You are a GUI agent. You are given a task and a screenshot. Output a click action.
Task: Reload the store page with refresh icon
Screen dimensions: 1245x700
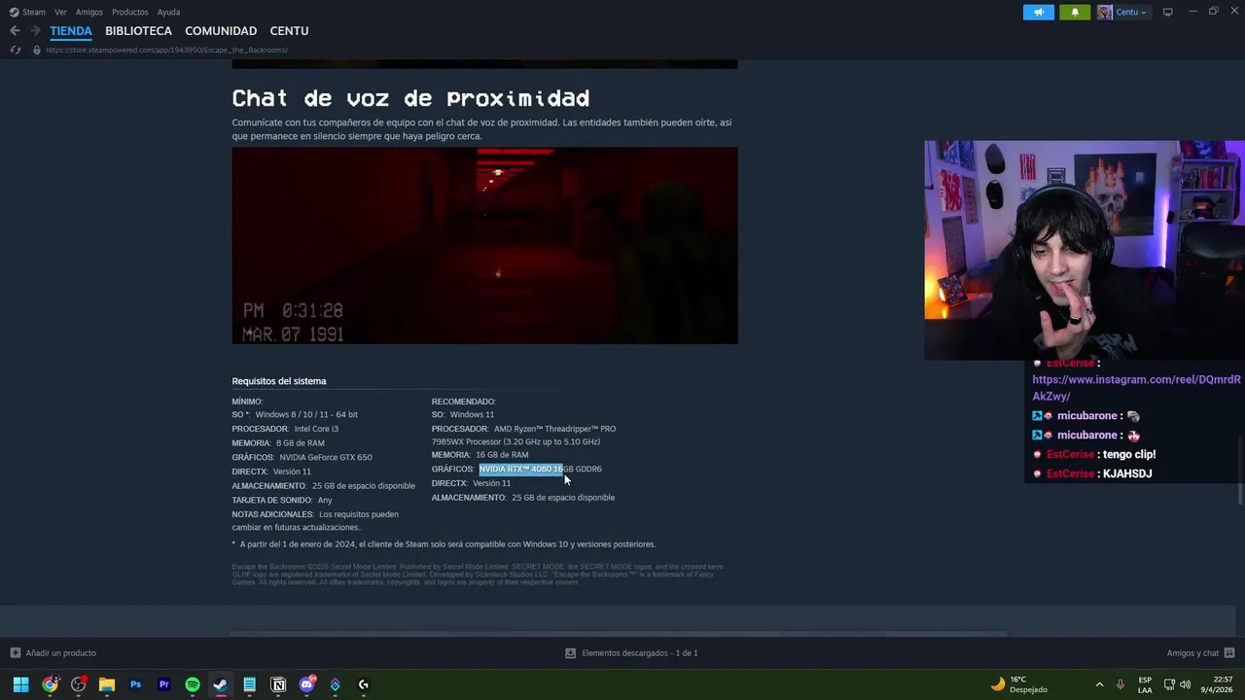pos(15,50)
